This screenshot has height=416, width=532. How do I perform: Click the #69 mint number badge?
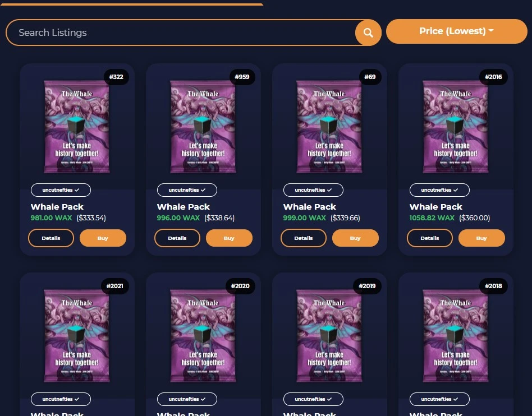pos(370,77)
